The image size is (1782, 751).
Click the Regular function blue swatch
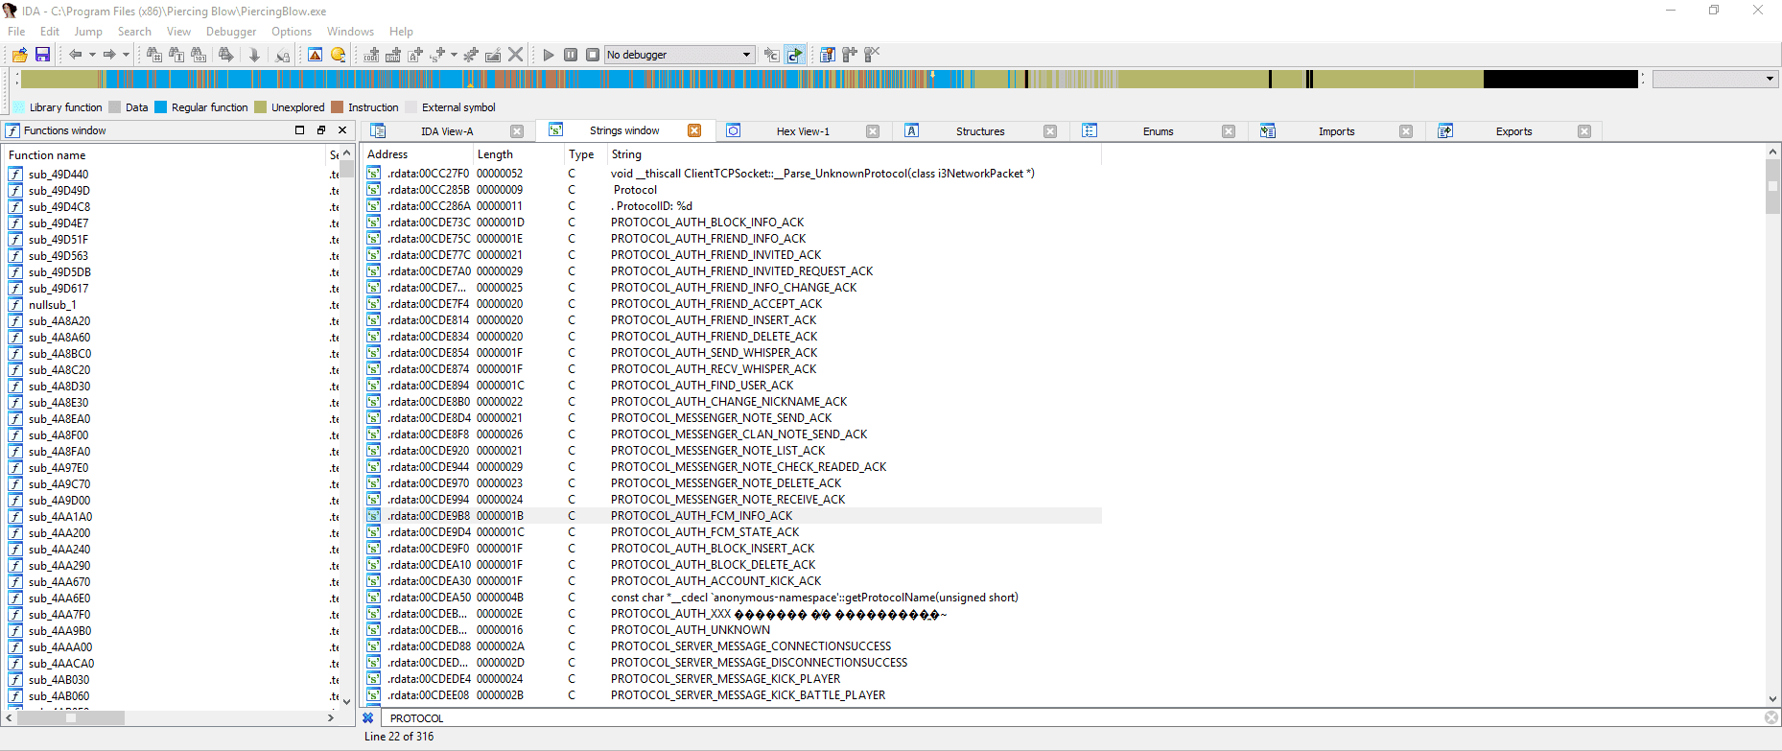pyautogui.click(x=161, y=107)
